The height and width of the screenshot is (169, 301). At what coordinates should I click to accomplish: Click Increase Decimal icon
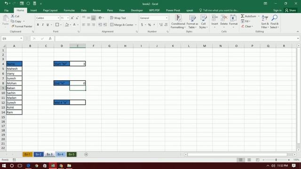coord(161,25)
